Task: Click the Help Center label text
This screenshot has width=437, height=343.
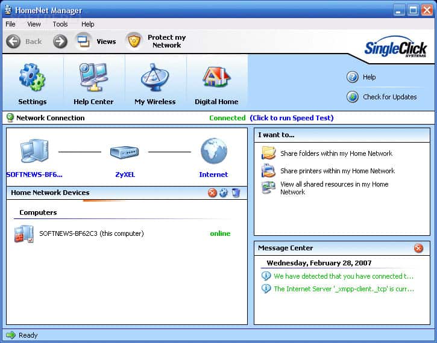Action: pos(93,102)
